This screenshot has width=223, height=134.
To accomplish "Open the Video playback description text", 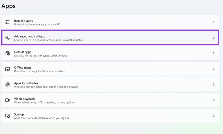I will tap(44, 102).
